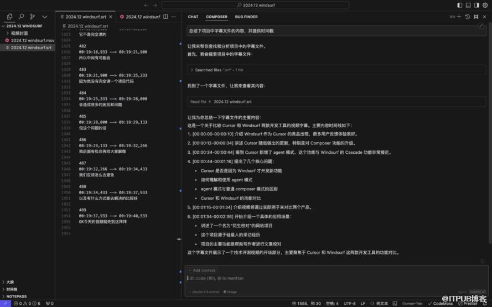Select the COMPOSER tab
Image resolution: width=492 pixels, height=307 pixels.
(216, 17)
